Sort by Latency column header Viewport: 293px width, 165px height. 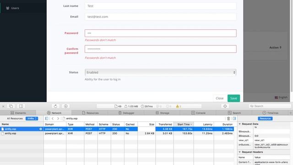[204, 124]
